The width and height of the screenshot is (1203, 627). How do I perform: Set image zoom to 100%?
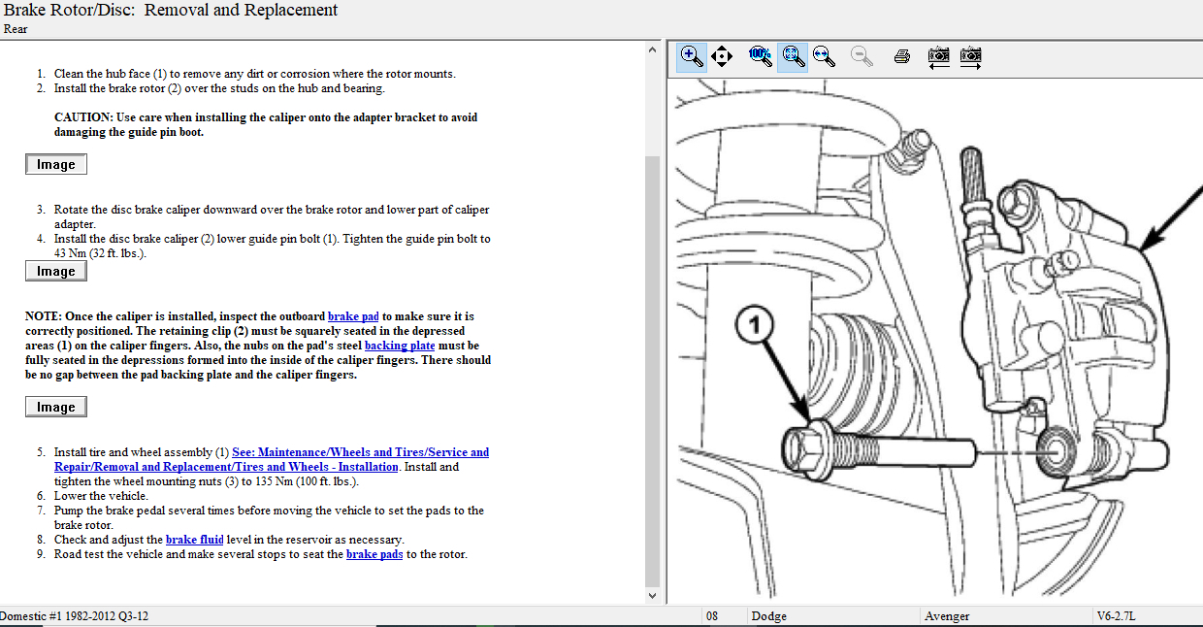click(761, 56)
